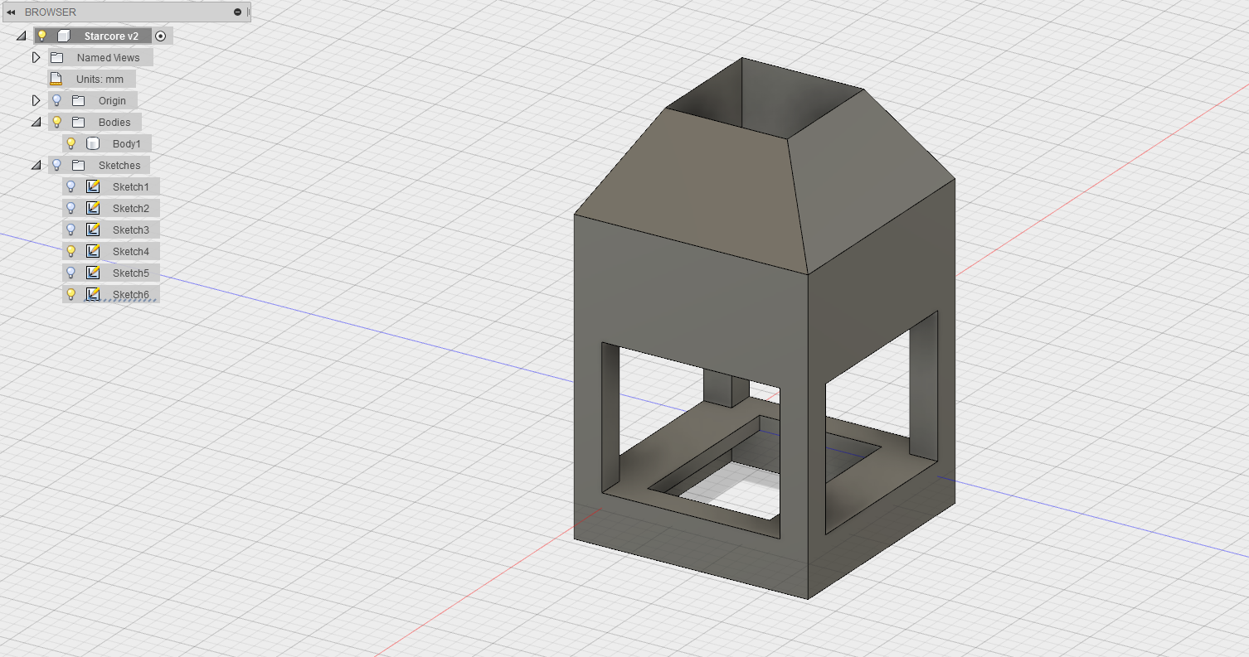Show the Sketches folder via lightbulb
This screenshot has height=657, width=1249.
(x=56, y=165)
